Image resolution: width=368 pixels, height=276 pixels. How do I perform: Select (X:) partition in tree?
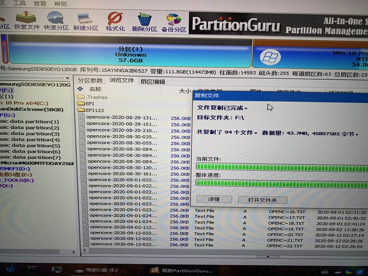pyautogui.click(x=6, y=186)
